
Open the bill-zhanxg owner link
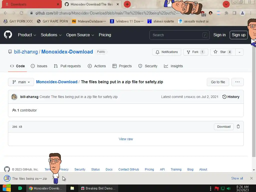[26, 52]
